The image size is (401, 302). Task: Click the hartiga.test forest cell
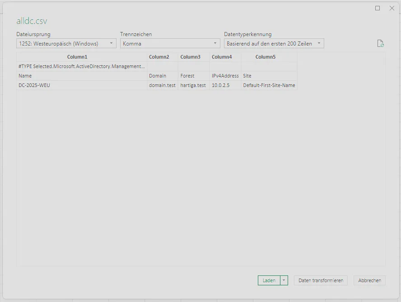(193, 85)
